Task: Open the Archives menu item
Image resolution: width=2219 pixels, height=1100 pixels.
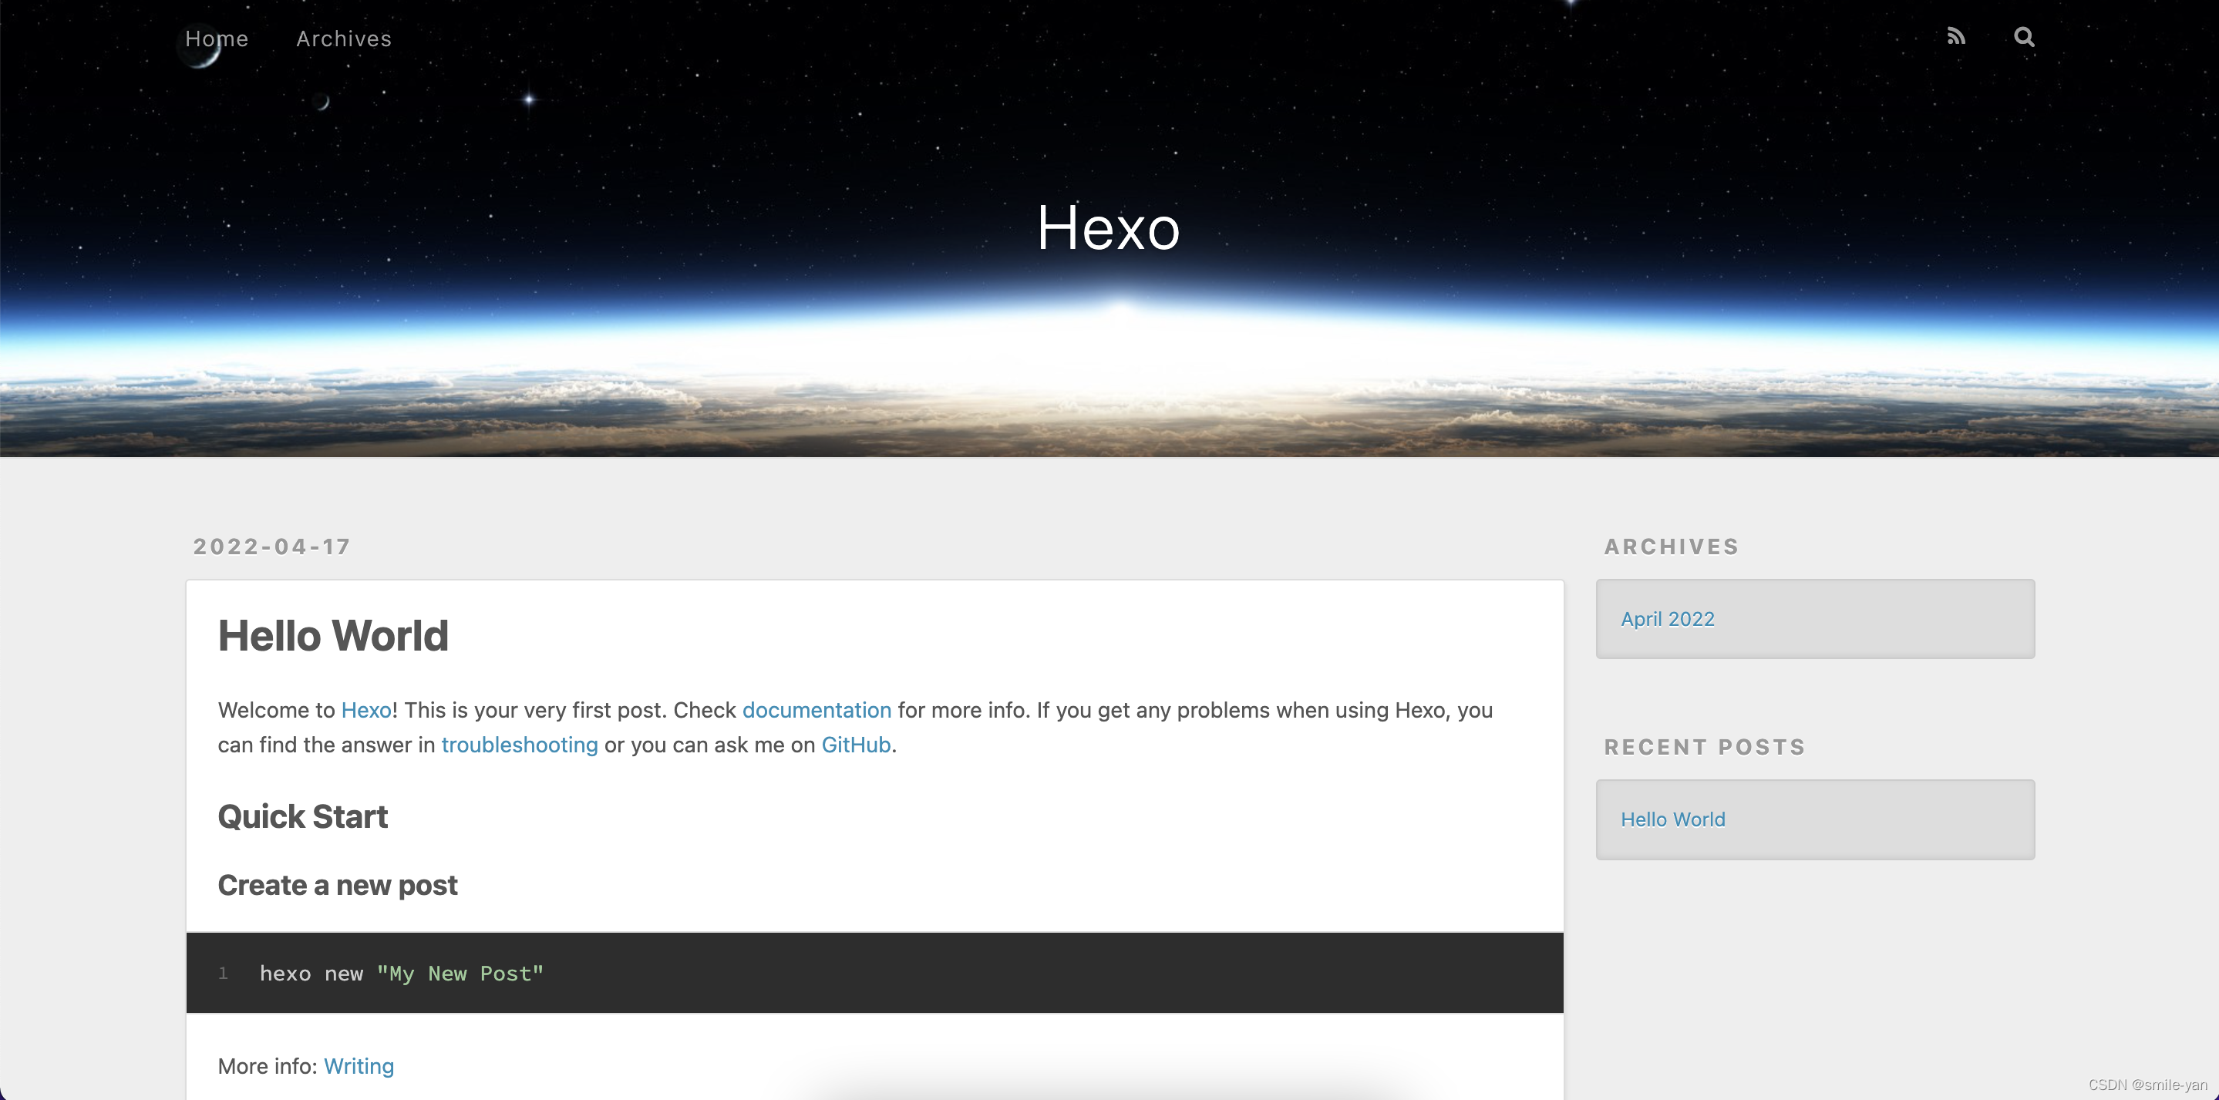Action: point(343,38)
